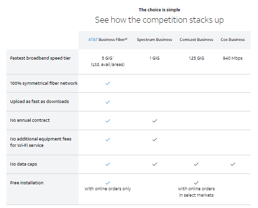Click AT&T checkmark in No data caps row

coord(108,164)
